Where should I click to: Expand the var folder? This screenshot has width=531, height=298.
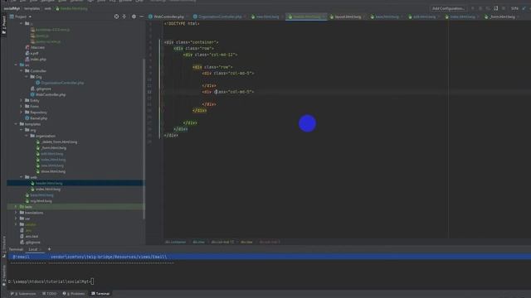pyautogui.click(x=16, y=219)
